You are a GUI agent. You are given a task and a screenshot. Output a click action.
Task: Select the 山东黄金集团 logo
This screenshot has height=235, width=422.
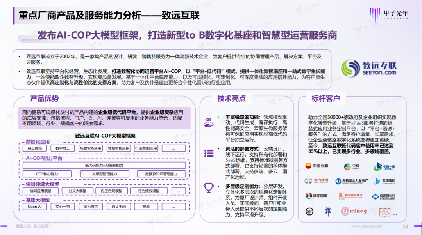click(350, 196)
